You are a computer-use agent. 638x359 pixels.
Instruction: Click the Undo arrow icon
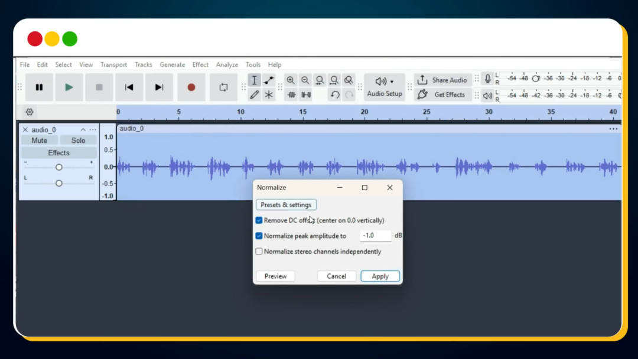point(335,94)
